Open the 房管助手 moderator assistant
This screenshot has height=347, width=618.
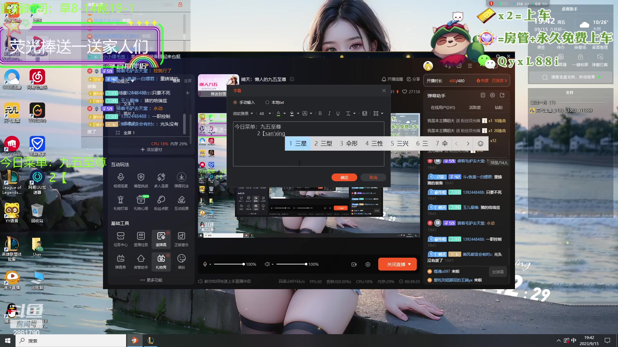(141, 262)
